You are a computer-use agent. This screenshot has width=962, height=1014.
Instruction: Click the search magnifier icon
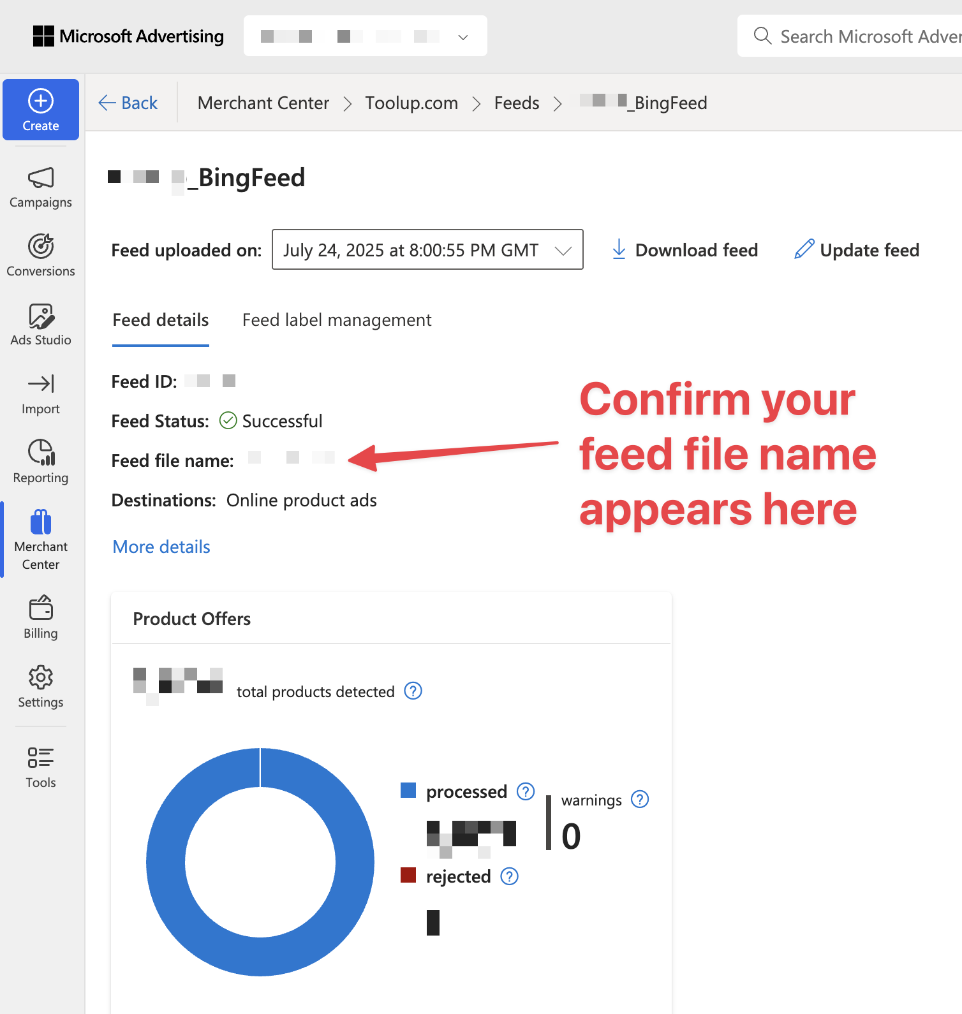coord(762,35)
